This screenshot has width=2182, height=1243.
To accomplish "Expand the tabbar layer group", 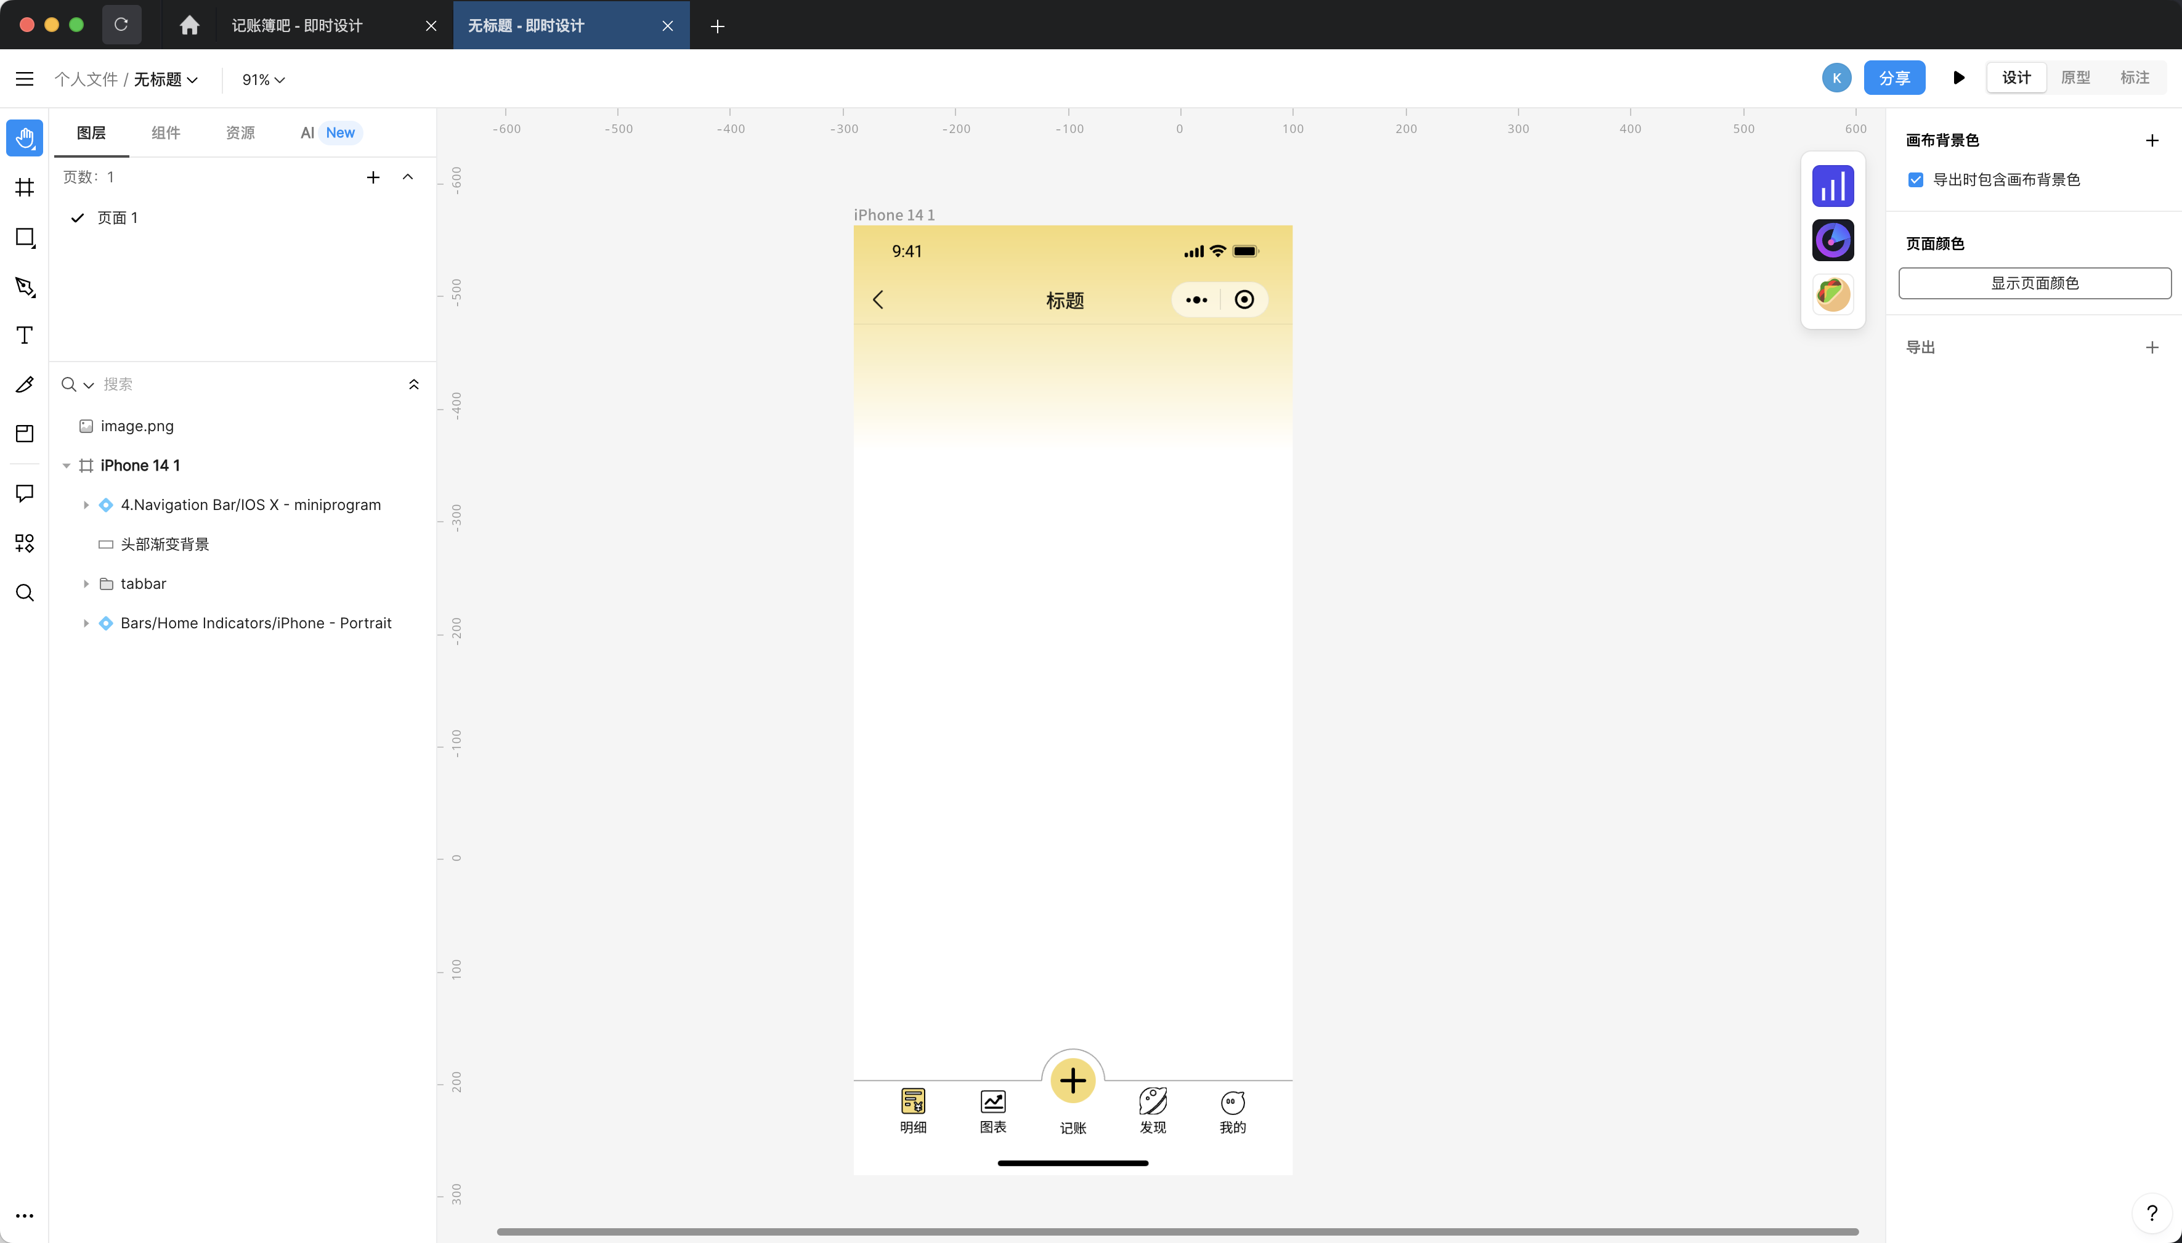I will click(x=87, y=584).
